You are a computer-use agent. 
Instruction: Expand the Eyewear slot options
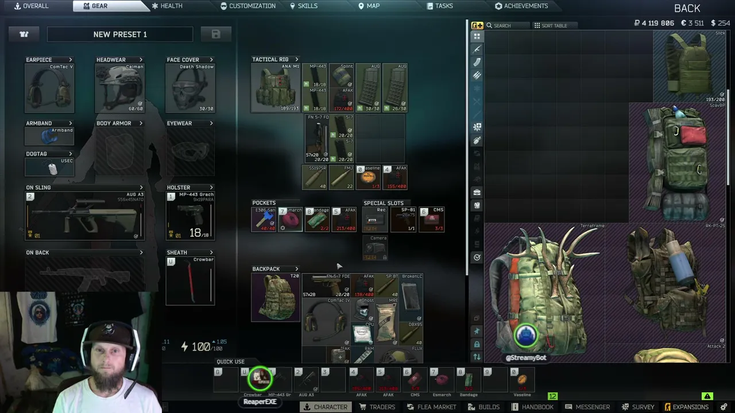[211, 123]
